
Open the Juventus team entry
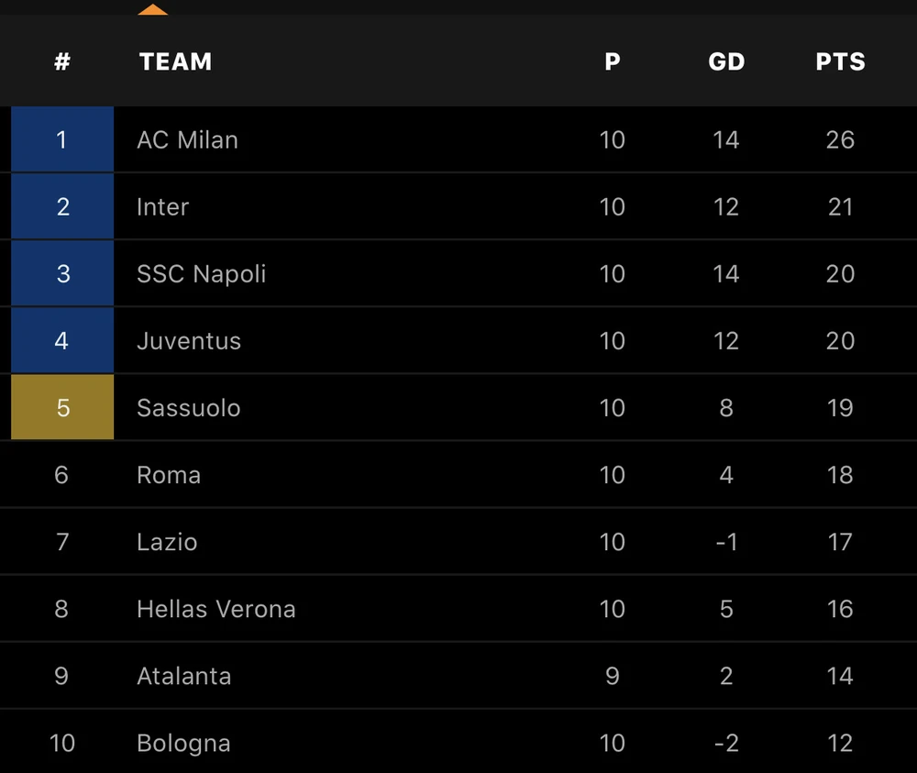click(x=189, y=340)
